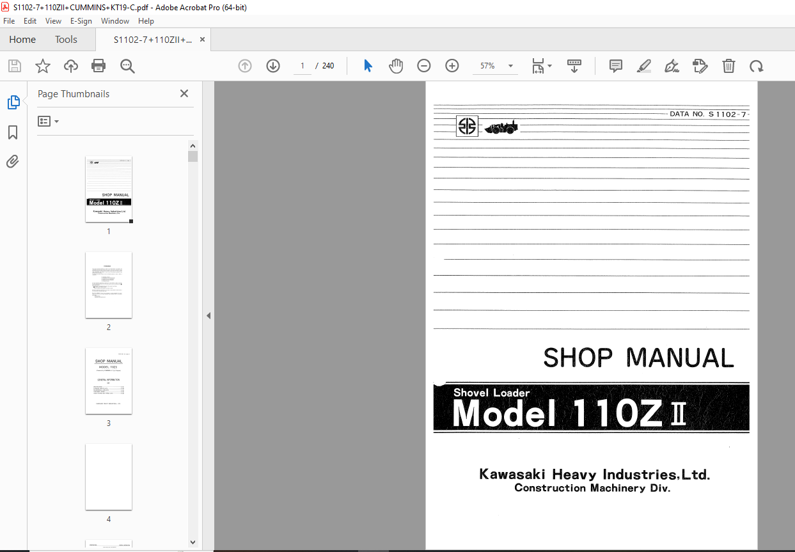
Task: Open the Window menu
Action: pyautogui.click(x=115, y=21)
